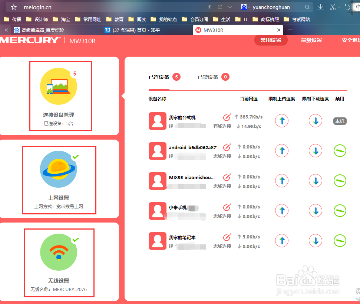360x304 pixels.
Task: Click the MERCURY logo
Action: (30, 40)
